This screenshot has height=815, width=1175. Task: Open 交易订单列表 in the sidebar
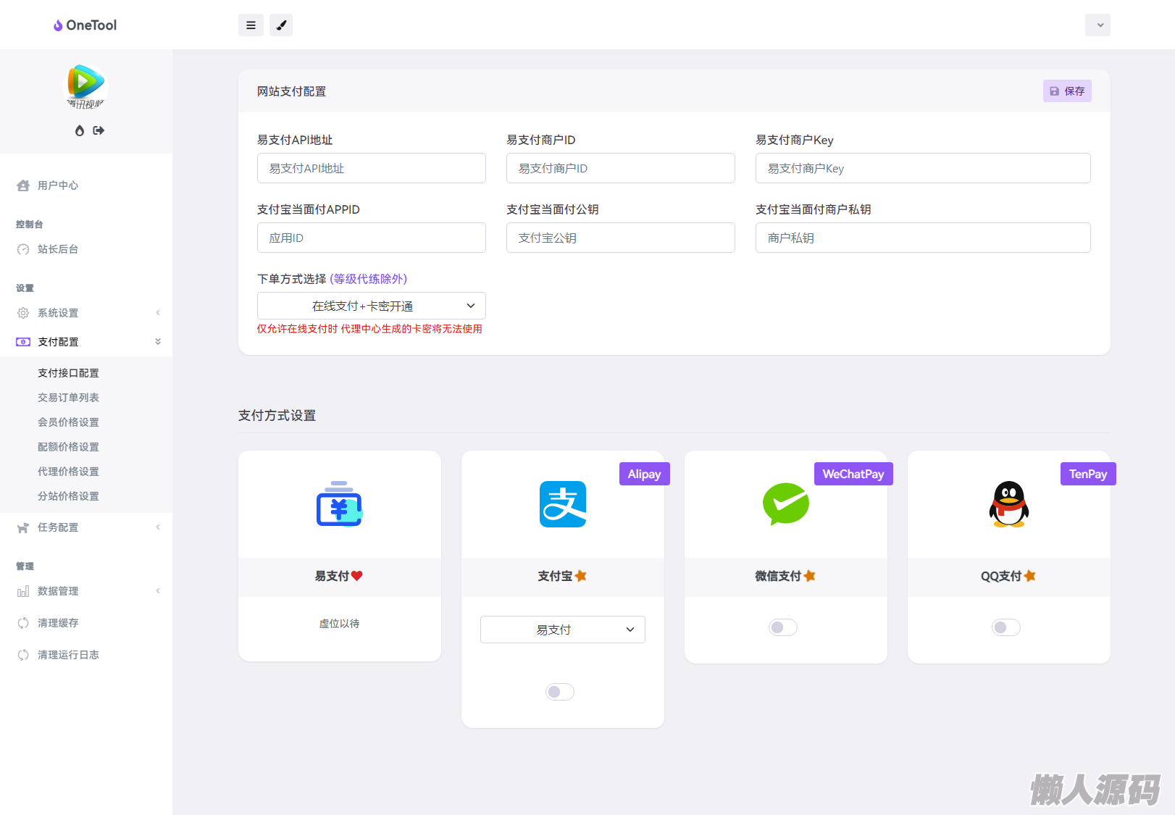[x=68, y=398]
